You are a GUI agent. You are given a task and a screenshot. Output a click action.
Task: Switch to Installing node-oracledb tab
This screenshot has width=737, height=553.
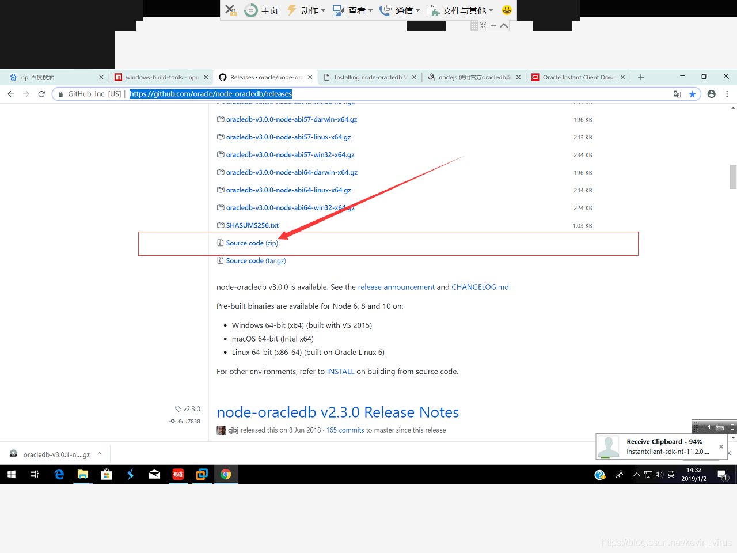368,77
